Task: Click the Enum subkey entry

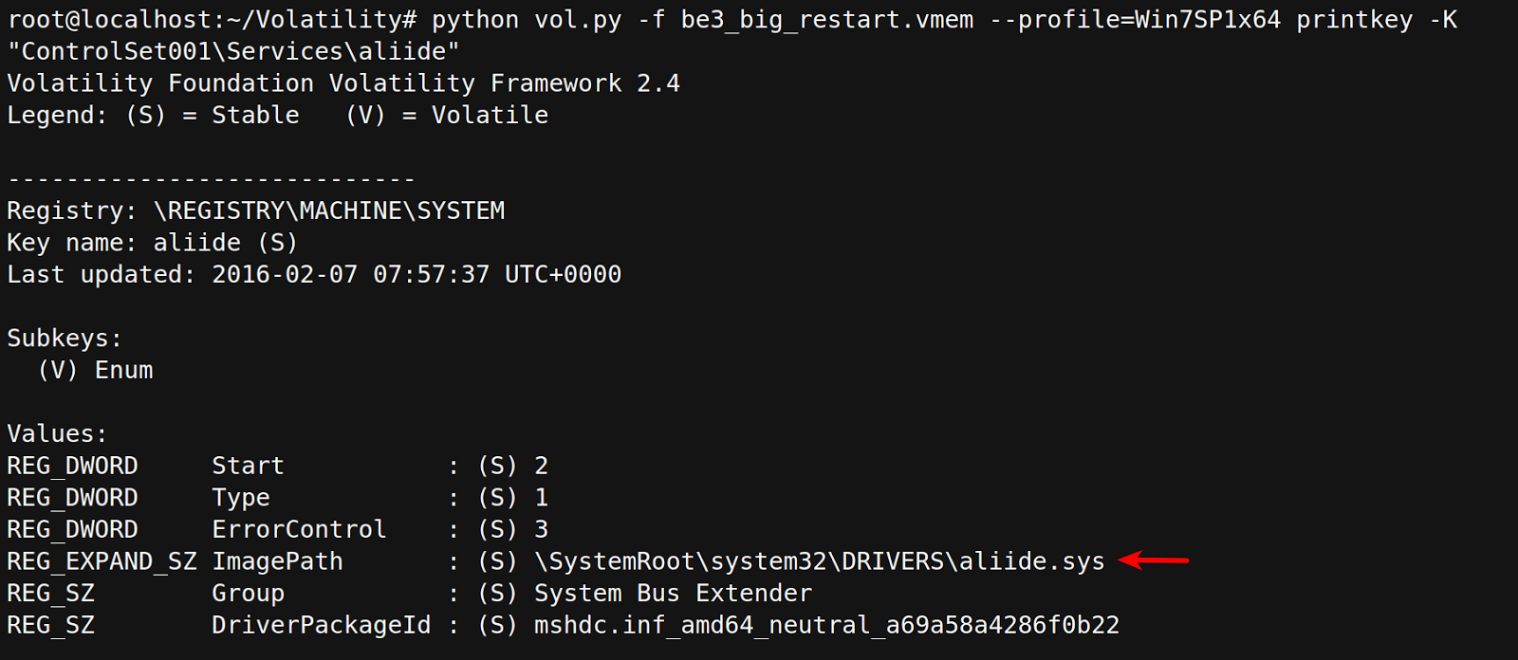Action: tap(123, 370)
